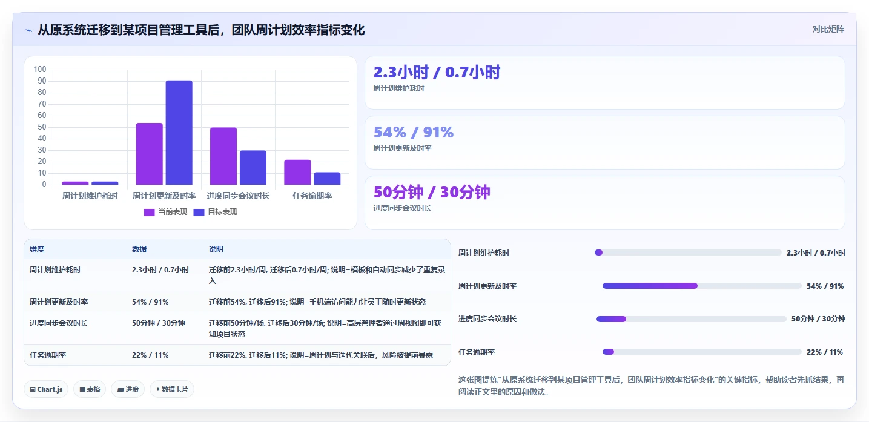Image resolution: width=869 pixels, height=422 pixels.
Task: Click the tall 目标表现 bar for 周计划更新及时率
Action: point(179,133)
